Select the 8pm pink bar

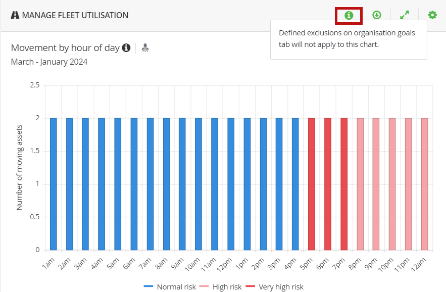tap(360, 184)
